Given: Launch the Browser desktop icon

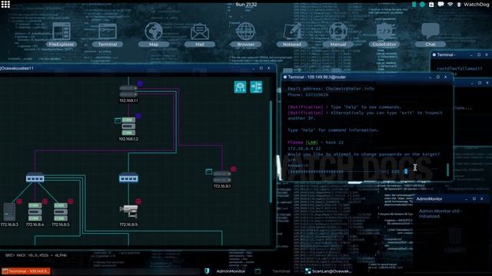Looking at the screenshot, I should point(246,34).
